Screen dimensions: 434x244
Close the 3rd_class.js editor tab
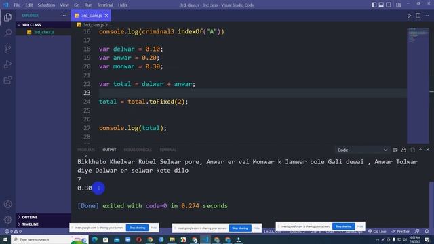(106, 16)
